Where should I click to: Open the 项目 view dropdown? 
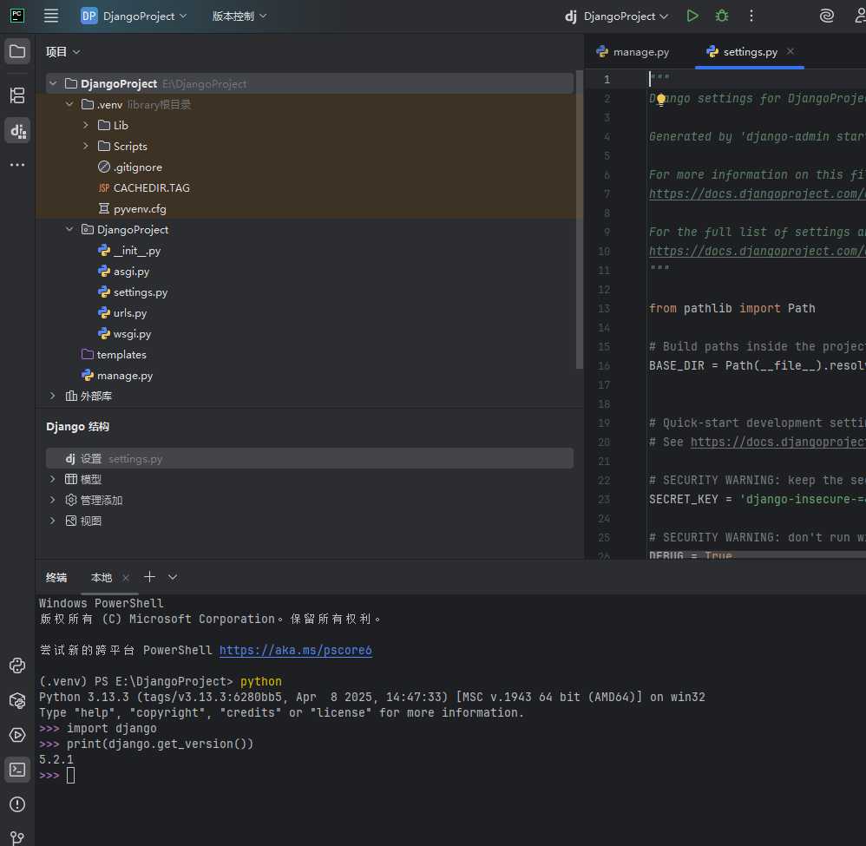(63, 52)
